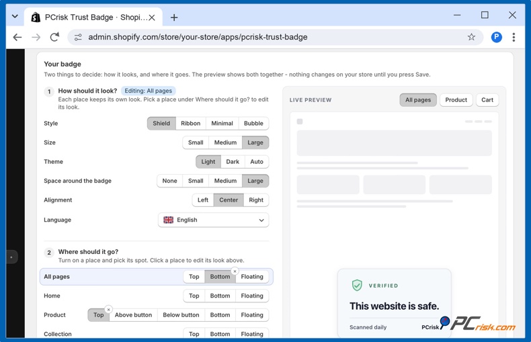This screenshot has width=531, height=342.
Task: Show Cart page in live preview
Action: (487, 100)
